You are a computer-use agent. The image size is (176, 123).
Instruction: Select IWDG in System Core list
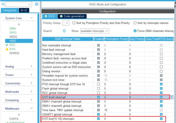coord(13,37)
